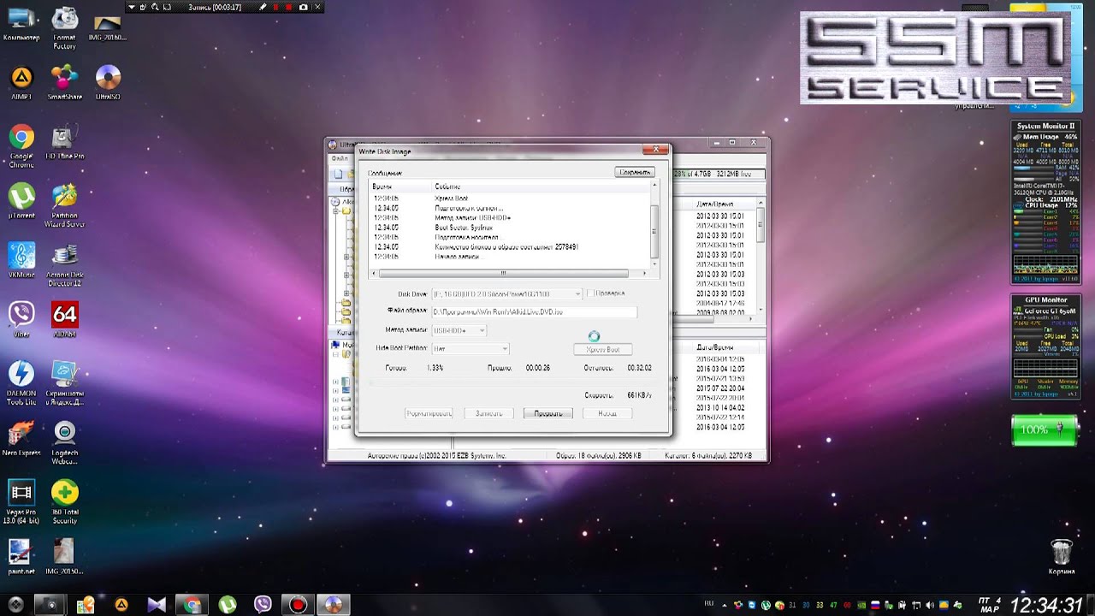This screenshot has height=616, width=1095.
Task: Open the Yandex Disk screenshots shortcut
Action: (64, 382)
